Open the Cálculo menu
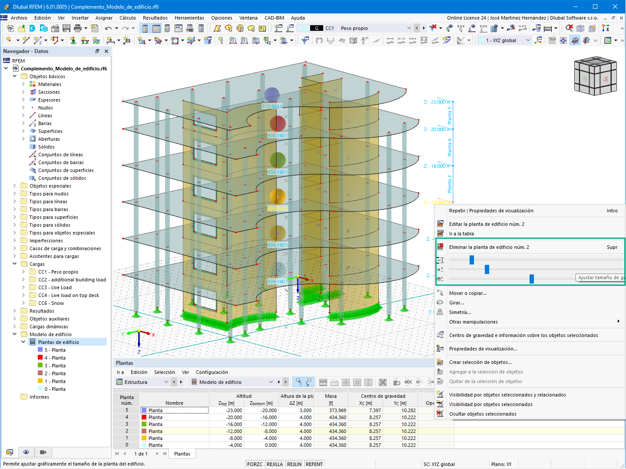626x469 pixels. tap(128, 18)
